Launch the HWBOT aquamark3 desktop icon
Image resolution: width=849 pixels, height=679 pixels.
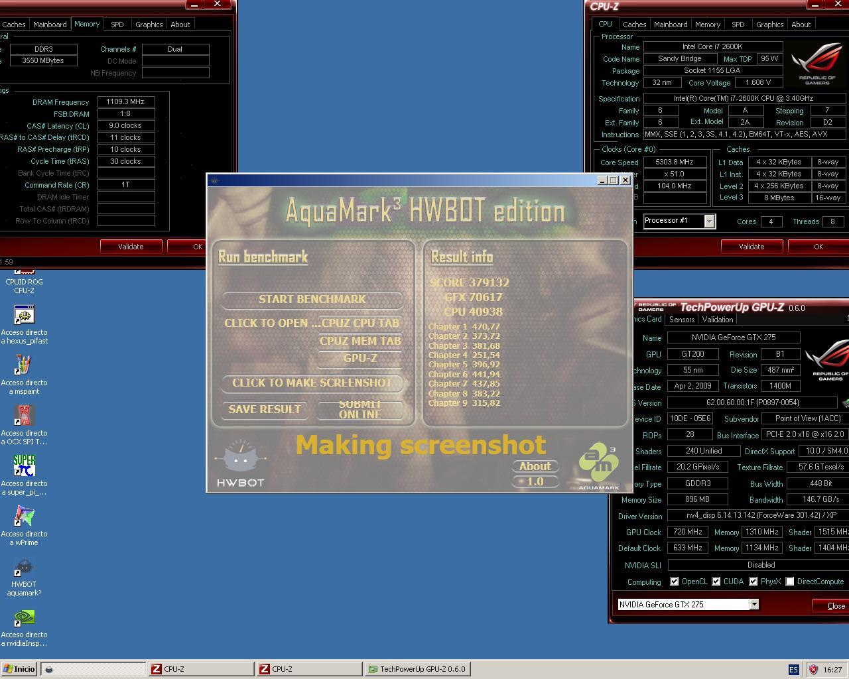tap(24, 577)
